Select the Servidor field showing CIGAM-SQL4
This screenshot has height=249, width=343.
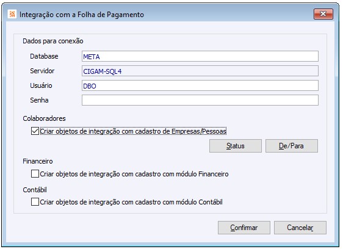tap(200, 71)
